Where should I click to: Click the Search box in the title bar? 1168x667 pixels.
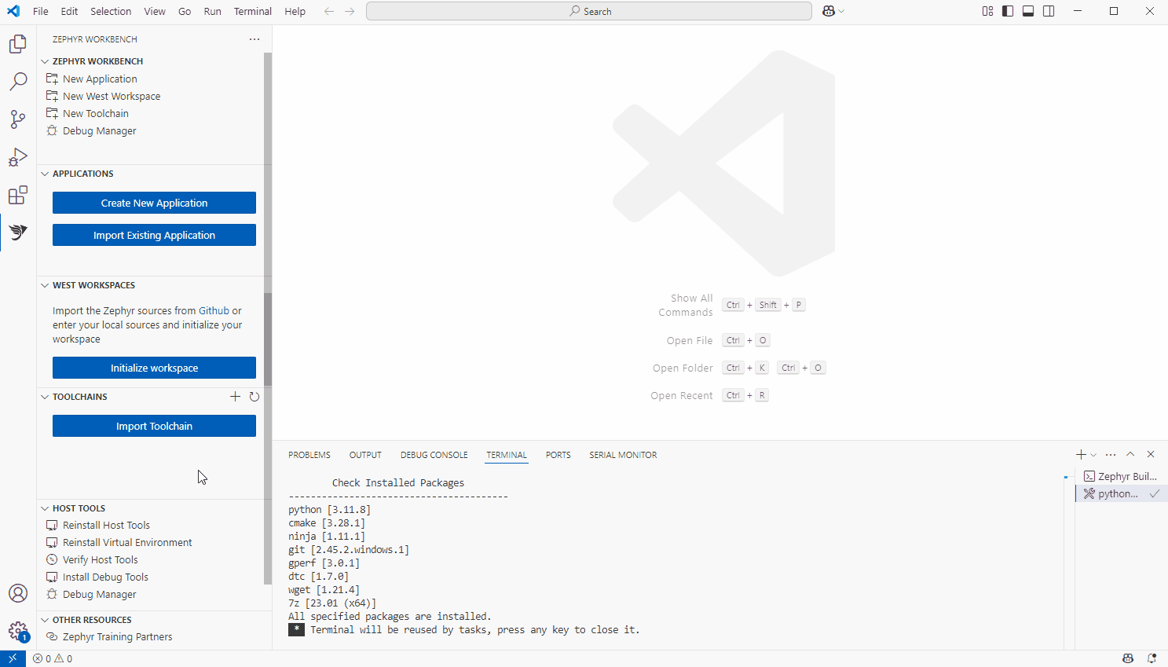point(588,11)
